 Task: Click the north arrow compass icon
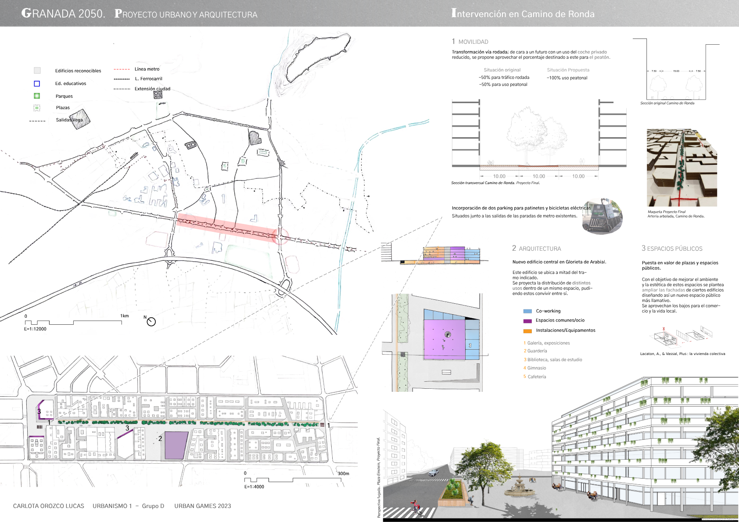[151, 322]
